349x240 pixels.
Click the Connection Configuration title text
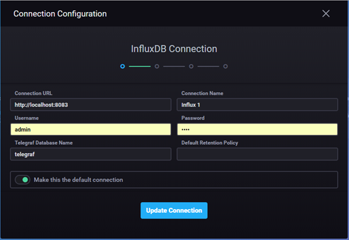click(x=60, y=14)
